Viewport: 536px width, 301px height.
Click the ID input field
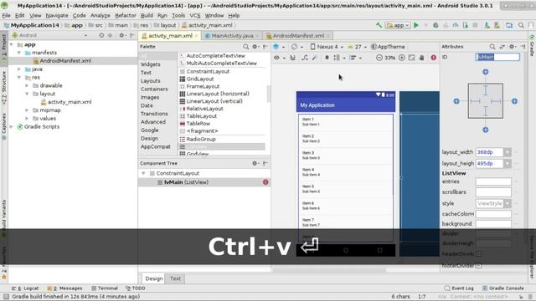pos(497,57)
